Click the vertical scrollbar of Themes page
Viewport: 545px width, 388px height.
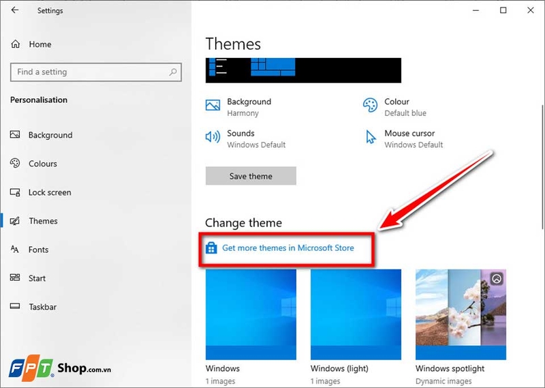pyautogui.click(x=542, y=167)
